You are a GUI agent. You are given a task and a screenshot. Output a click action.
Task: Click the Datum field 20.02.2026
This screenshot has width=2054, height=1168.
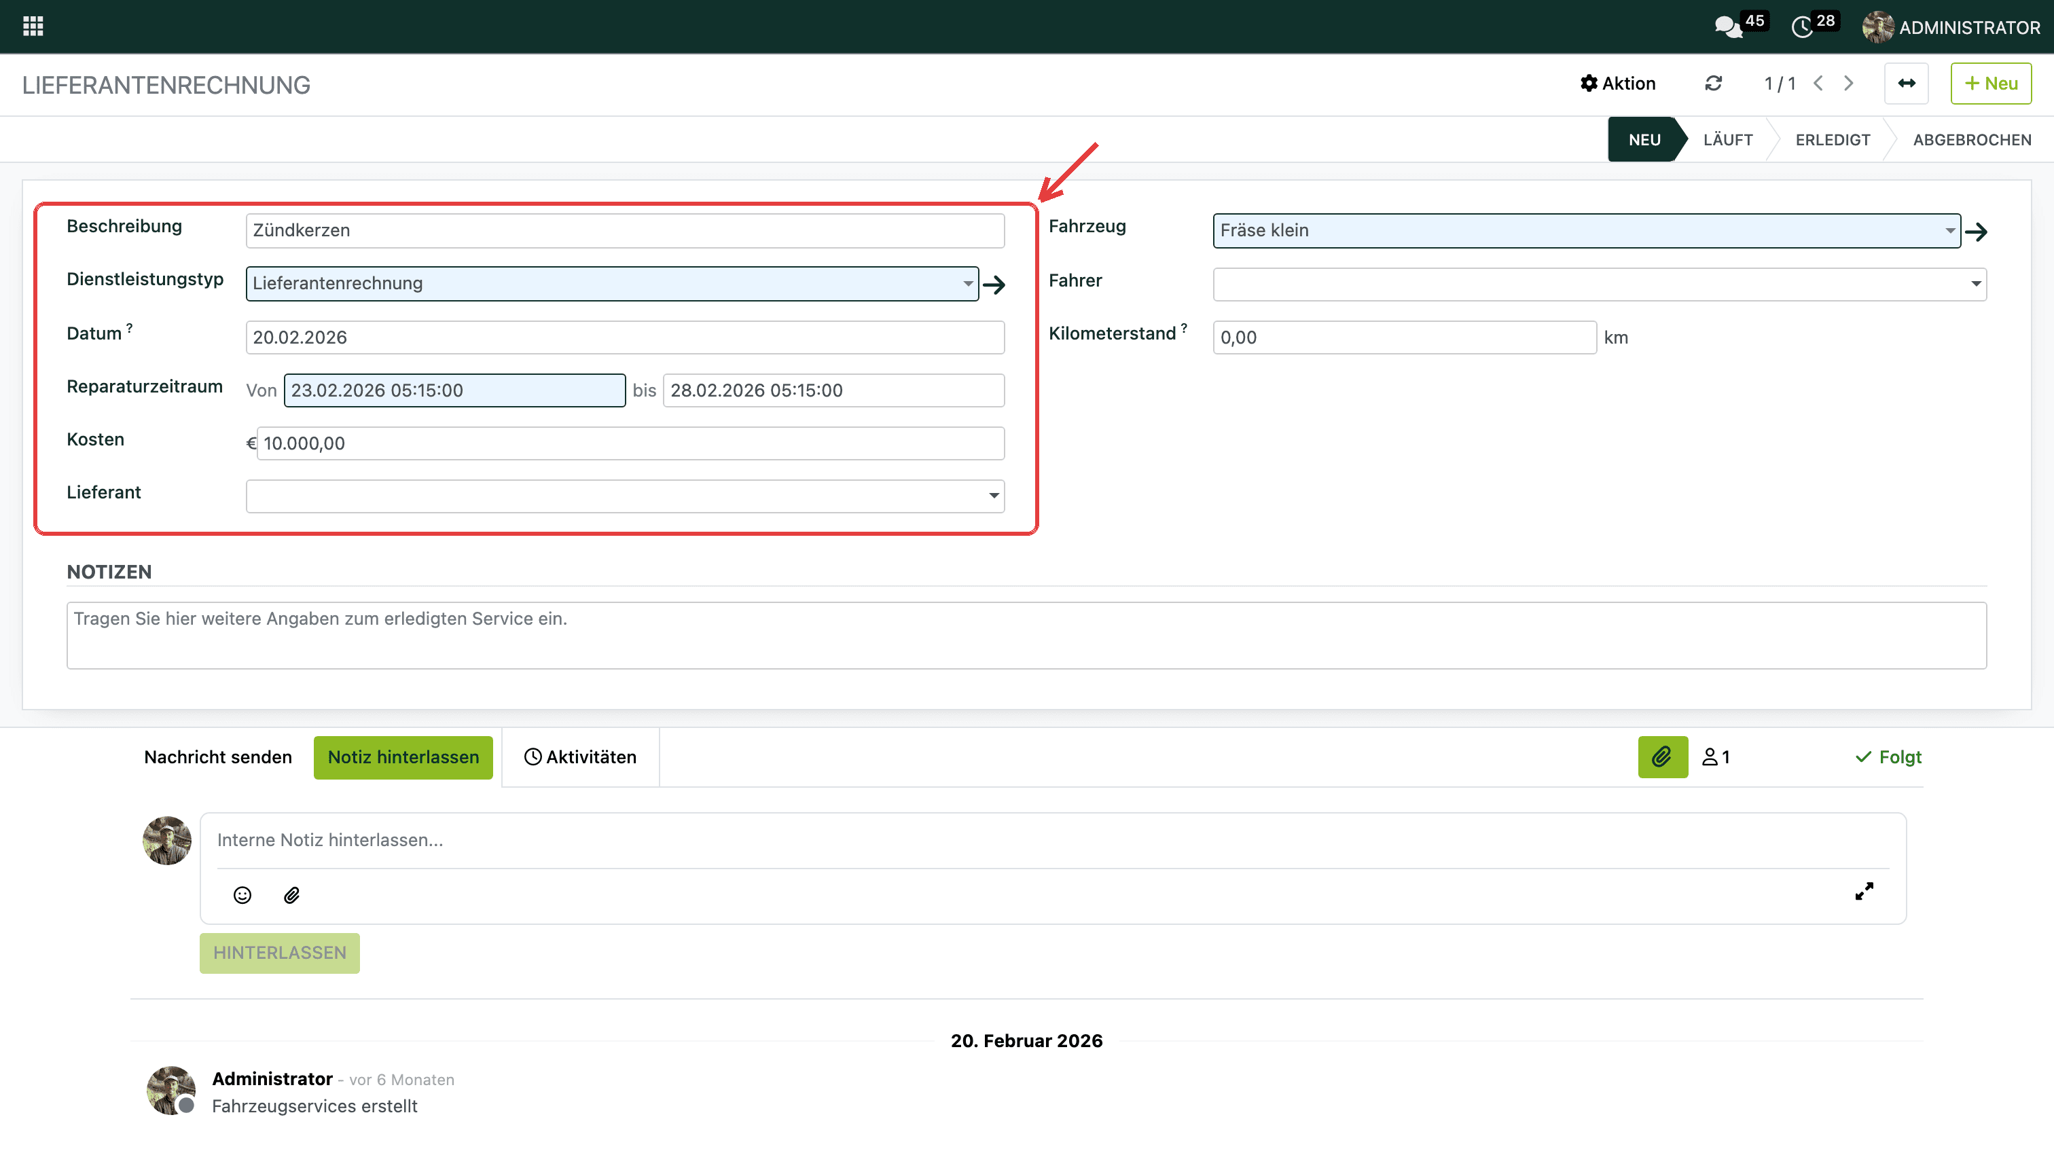tap(625, 337)
